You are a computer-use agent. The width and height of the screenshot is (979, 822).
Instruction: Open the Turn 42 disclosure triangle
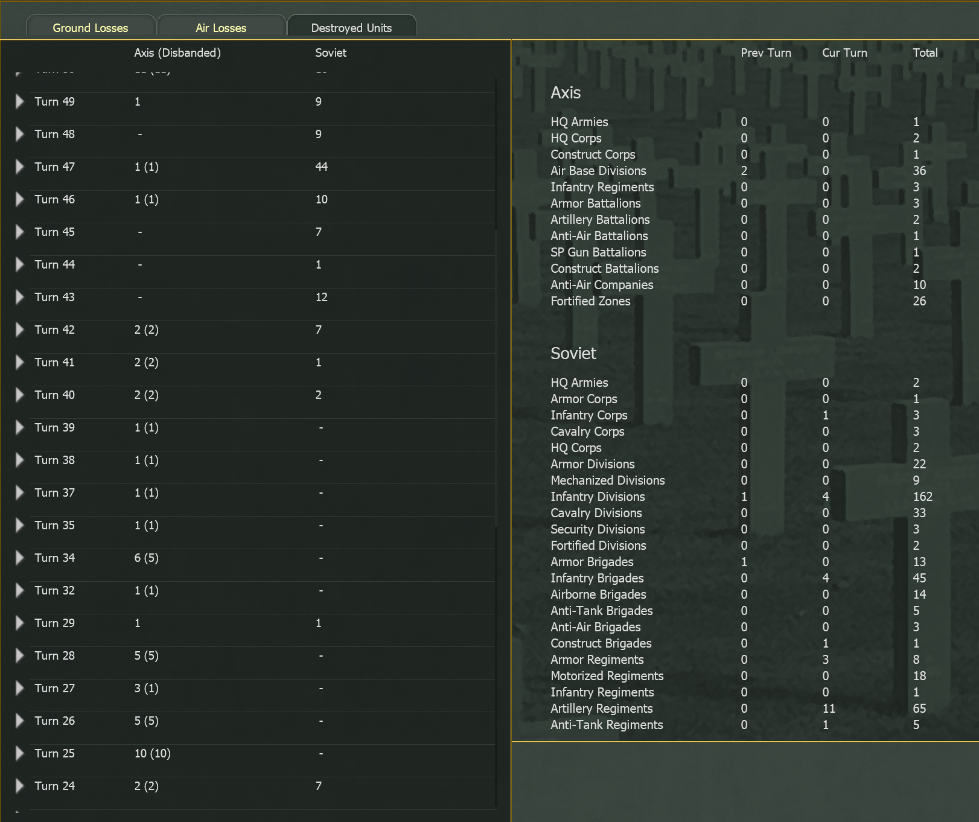[19, 330]
